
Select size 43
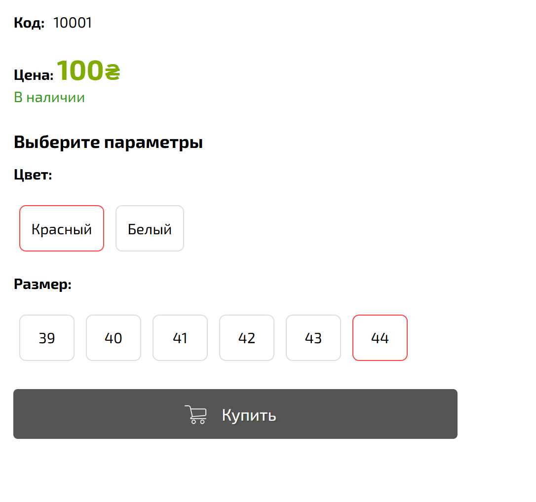point(313,338)
